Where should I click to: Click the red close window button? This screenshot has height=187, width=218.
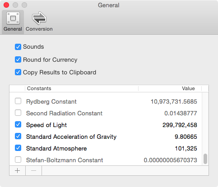[6, 5]
